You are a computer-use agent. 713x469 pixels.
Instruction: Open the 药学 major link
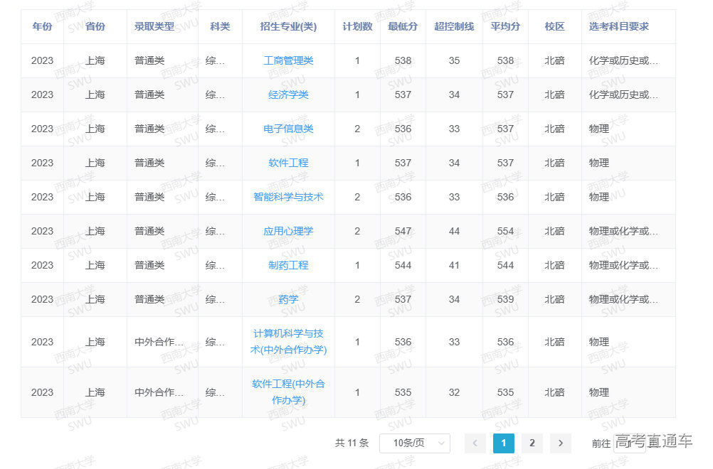288,300
